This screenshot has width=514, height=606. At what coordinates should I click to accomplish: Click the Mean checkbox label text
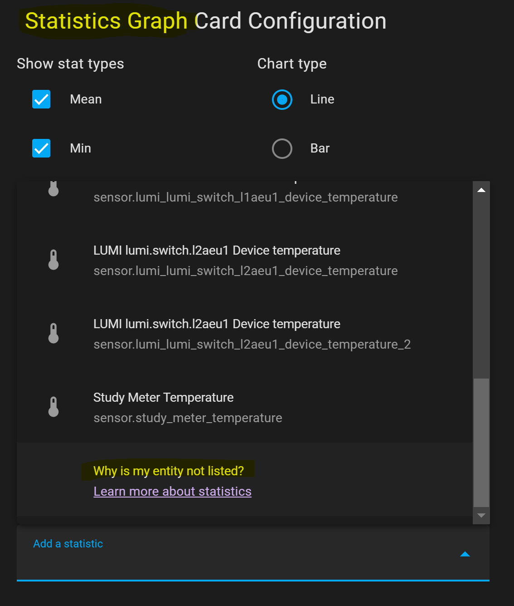coord(86,99)
